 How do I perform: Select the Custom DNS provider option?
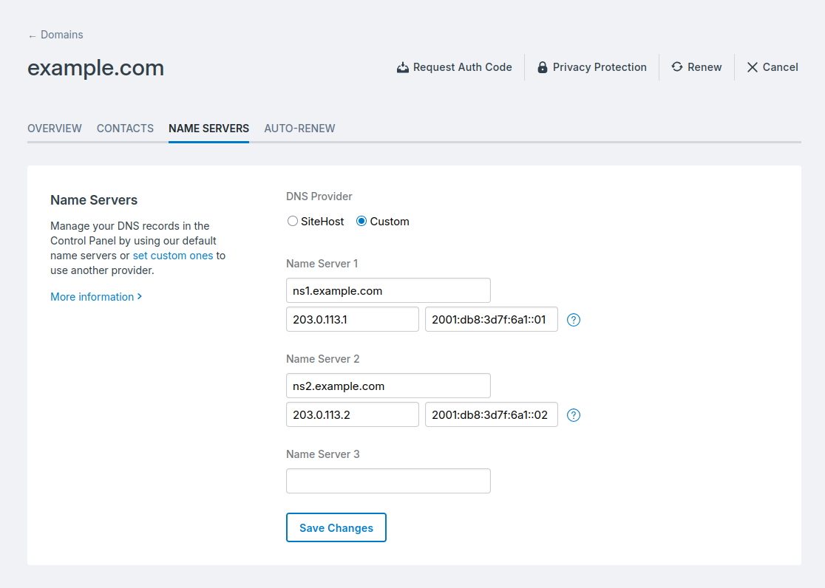pyautogui.click(x=361, y=221)
